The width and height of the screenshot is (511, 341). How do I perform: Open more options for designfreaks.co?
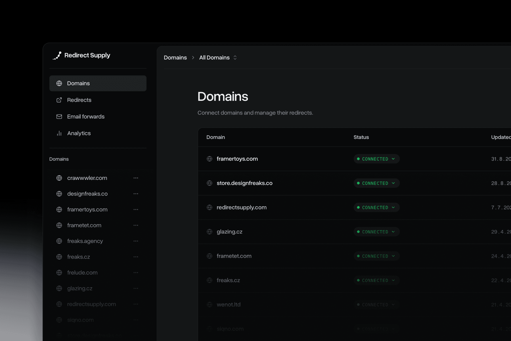tap(136, 194)
